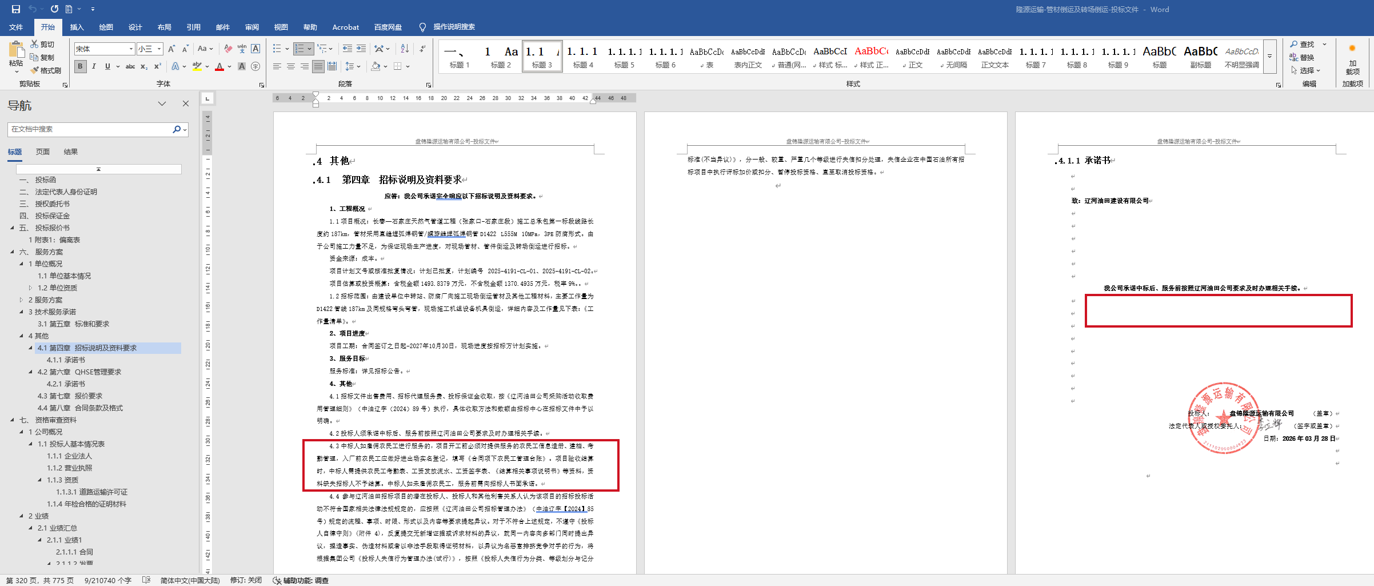Apply subscript formatting
1374x586 pixels.
coord(144,66)
